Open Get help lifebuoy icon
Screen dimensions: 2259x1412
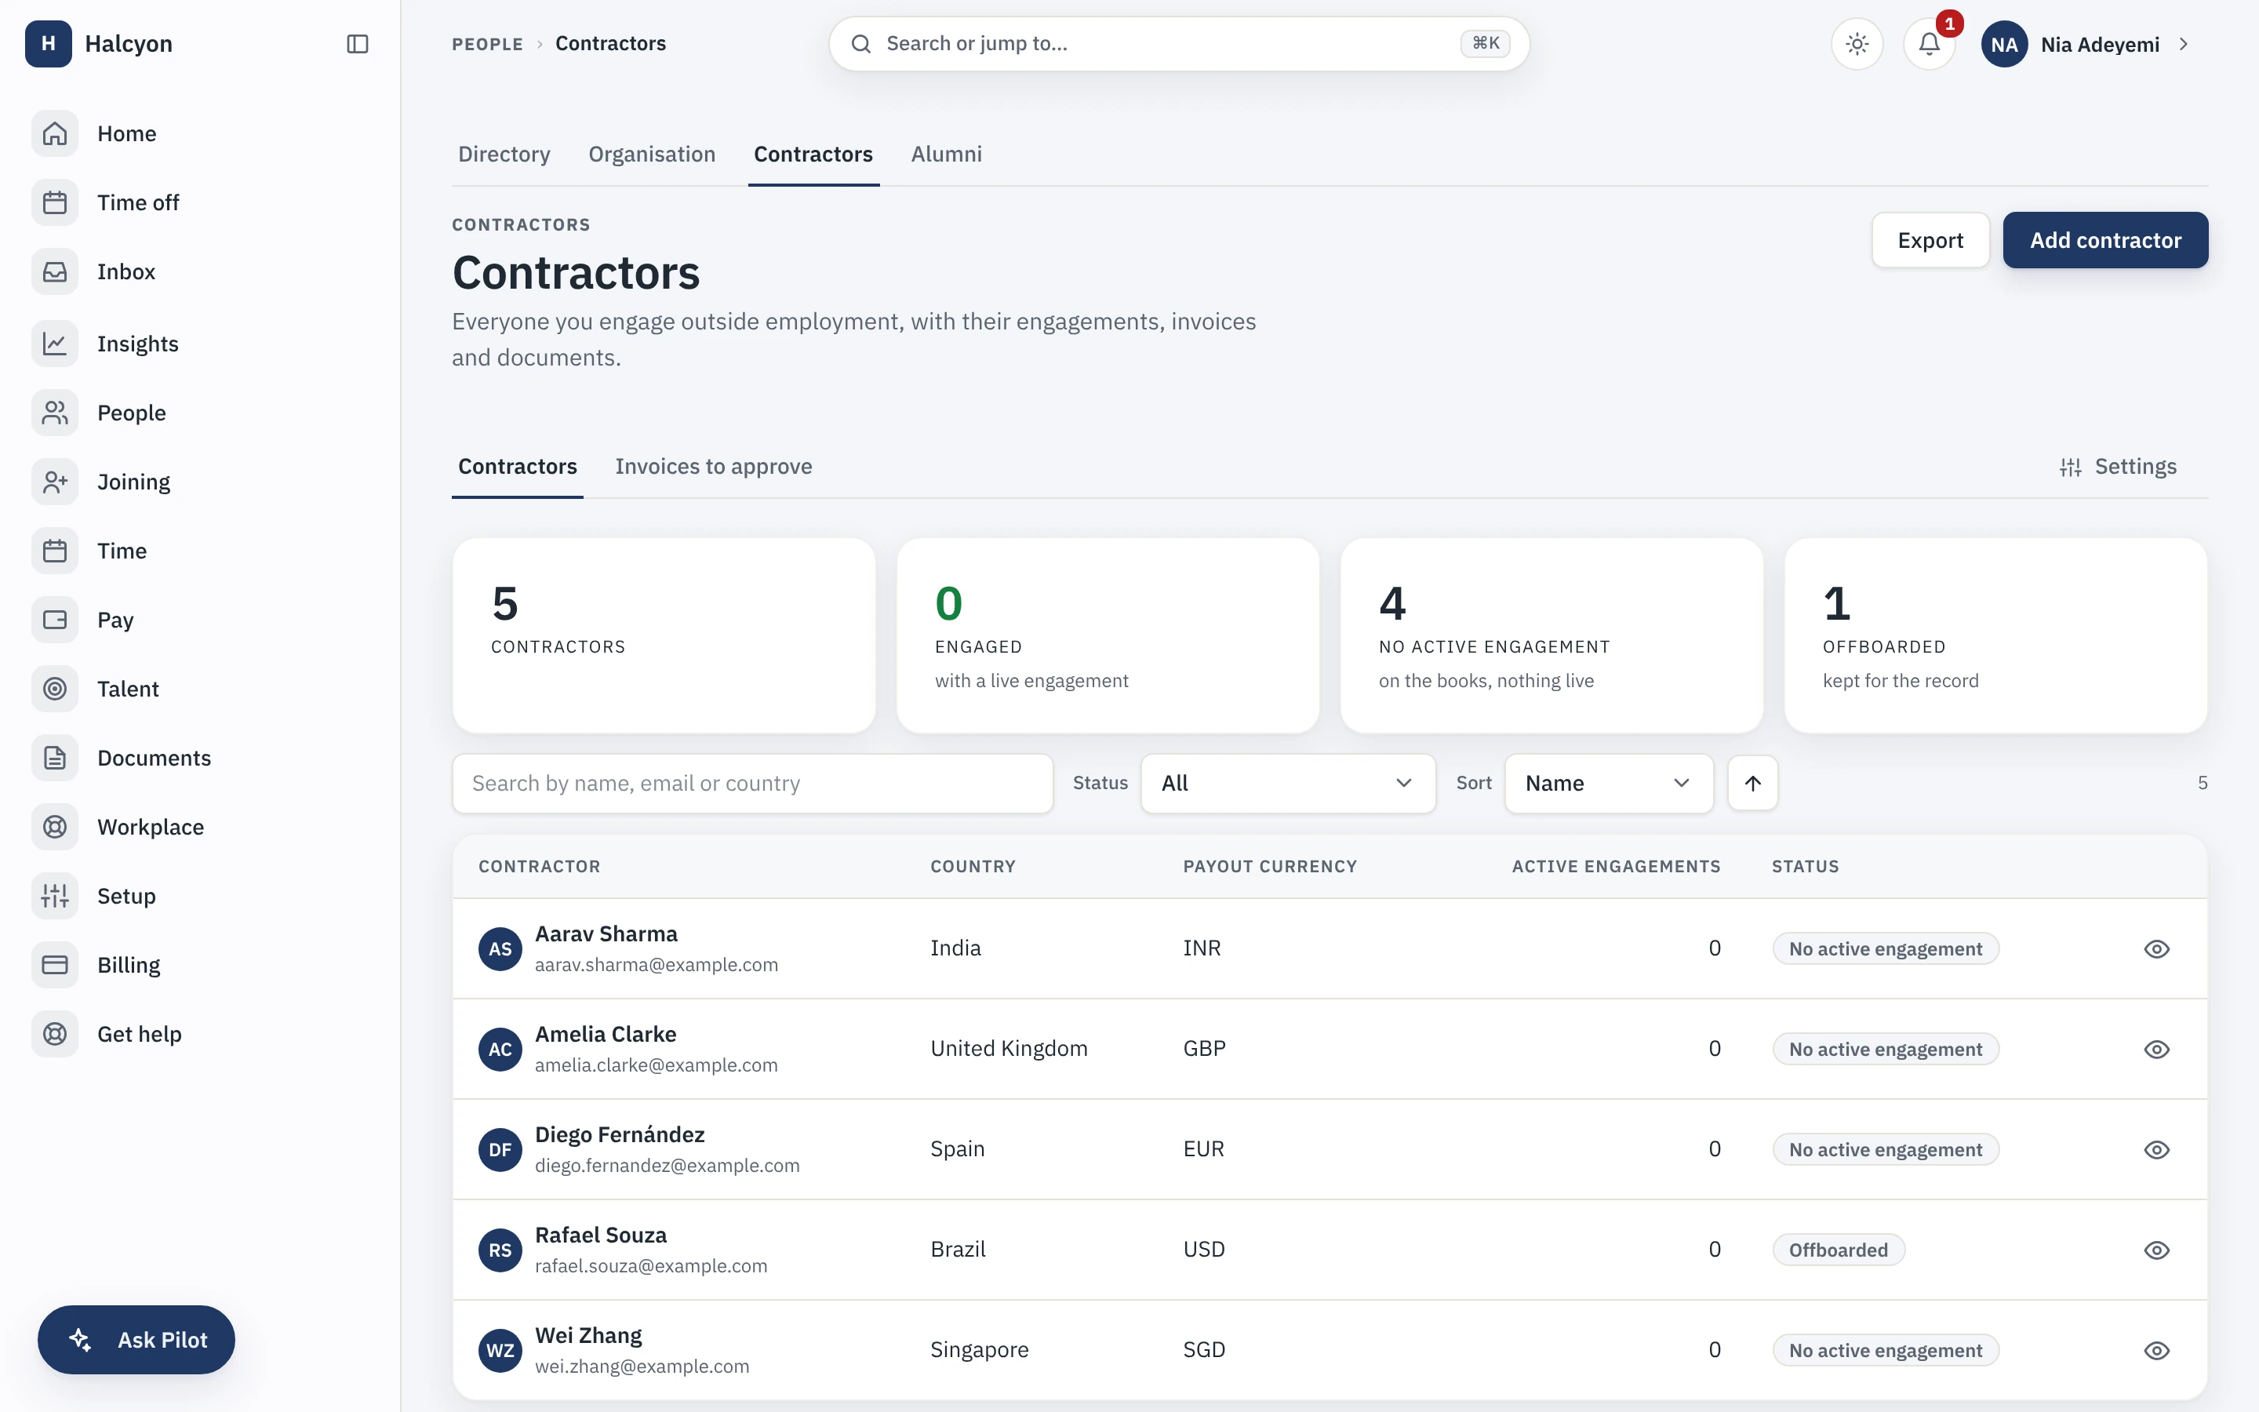pyautogui.click(x=55, y=1034)
